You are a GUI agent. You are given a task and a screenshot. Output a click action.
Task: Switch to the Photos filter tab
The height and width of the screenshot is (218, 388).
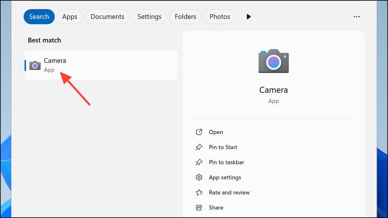(x=220, y=17)
